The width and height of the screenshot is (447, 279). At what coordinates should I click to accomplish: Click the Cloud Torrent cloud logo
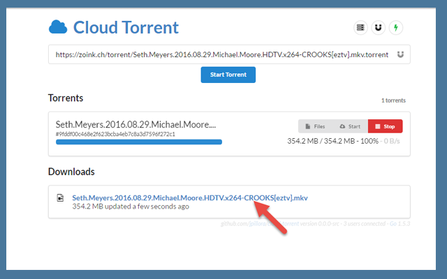[x=58, y=27]
